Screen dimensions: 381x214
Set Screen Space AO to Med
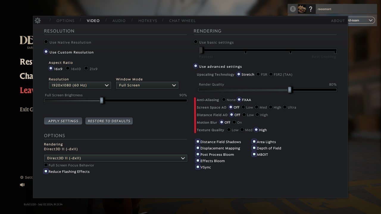pyautogui.click(x=256, y=107)
